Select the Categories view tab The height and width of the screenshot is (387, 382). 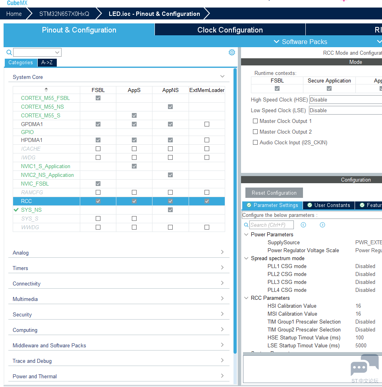21,62
